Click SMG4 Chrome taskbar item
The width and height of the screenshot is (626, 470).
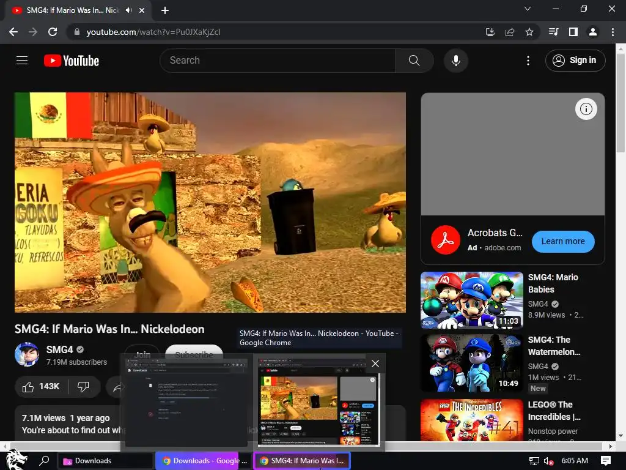(x=302, y=461)
